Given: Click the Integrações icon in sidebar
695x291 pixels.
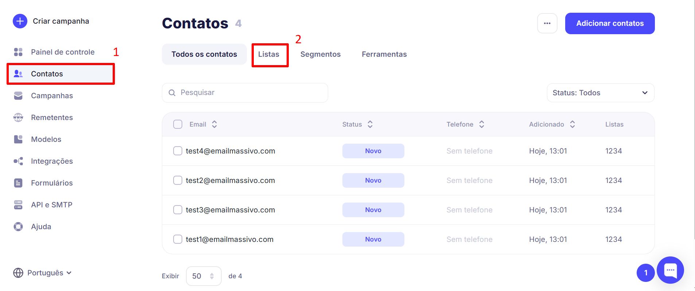Looking at the screenshot, I should click(x=18, y=161).
